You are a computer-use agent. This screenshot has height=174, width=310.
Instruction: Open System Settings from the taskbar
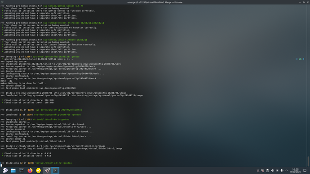point(21,171)
